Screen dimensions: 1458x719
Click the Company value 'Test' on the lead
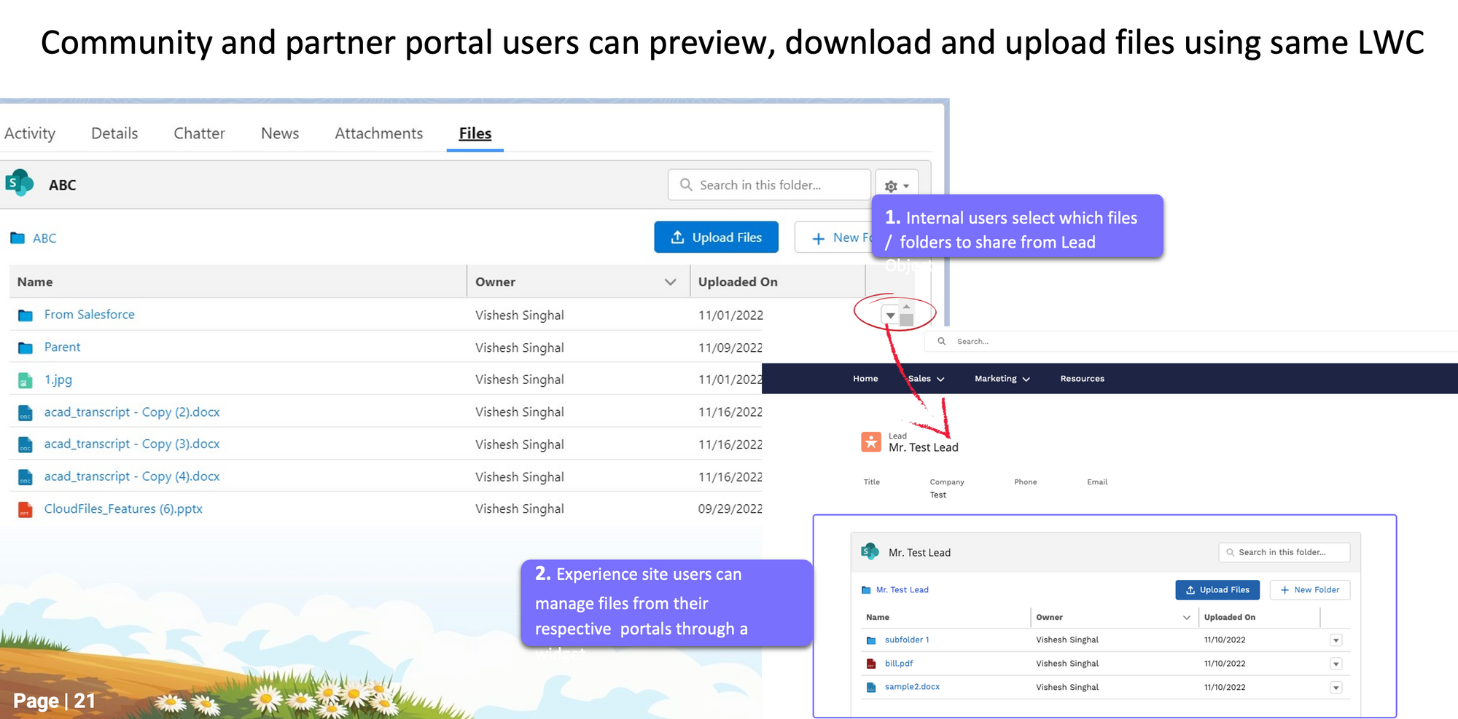pyautogui.click(x=938, y=495)
